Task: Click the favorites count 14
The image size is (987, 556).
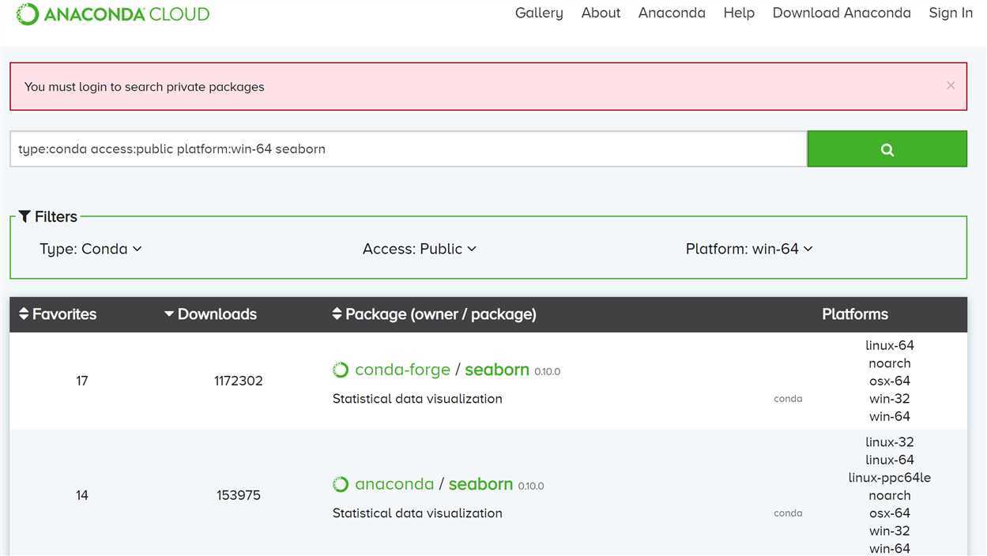Action: click(x=82, y=495)
